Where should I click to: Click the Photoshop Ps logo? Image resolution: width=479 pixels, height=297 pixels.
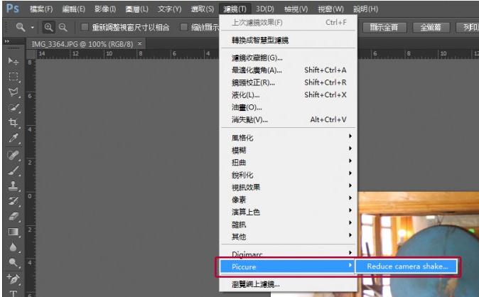(x=13, y=9)
